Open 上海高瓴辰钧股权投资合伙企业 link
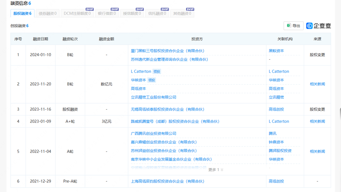 click(168, 181)
